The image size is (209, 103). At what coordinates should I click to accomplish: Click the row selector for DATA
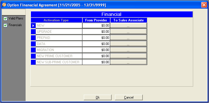tap(33, 44)
